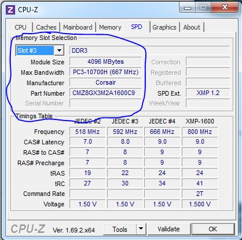Image resolution: width=242 pixels, height=240 pixels.
Task: Click the 8.0 CAS# Latency value
Action: click(x=125, y=142)
